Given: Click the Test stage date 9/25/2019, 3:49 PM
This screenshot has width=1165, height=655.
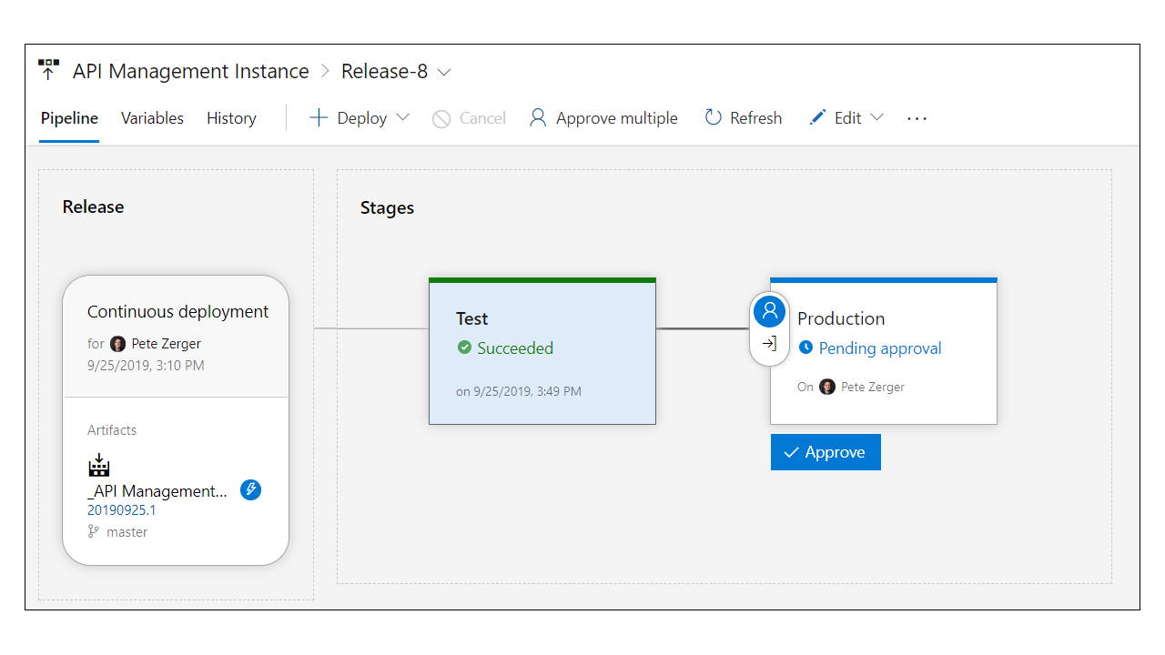Looking at the screenshot, I should pos(519,392).
